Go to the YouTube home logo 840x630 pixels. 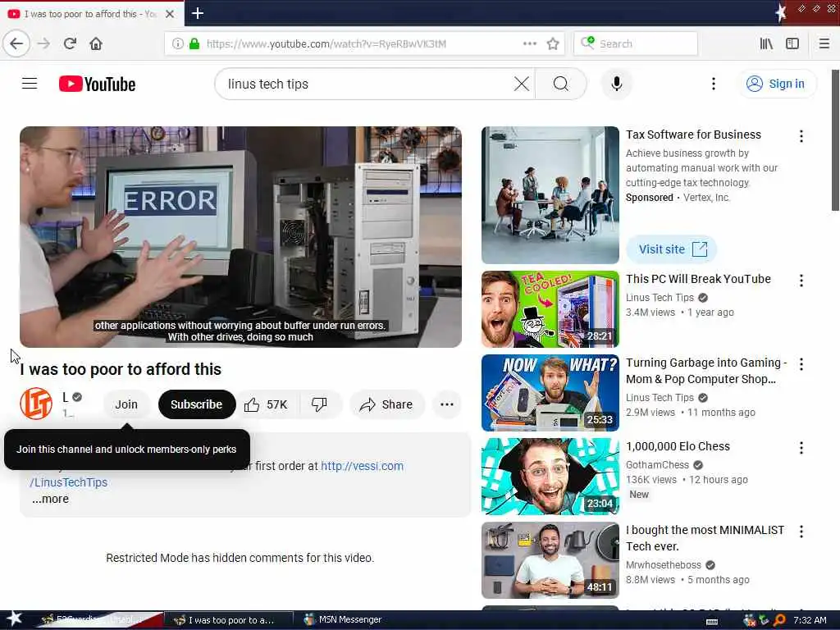click(x=97, y=84)
